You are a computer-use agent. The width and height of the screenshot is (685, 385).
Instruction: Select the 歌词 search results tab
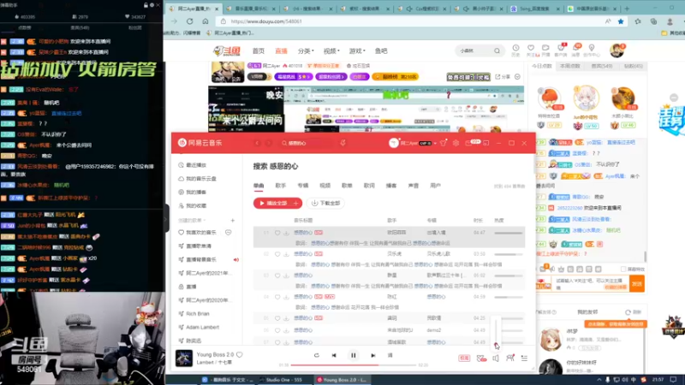point(369,186)
